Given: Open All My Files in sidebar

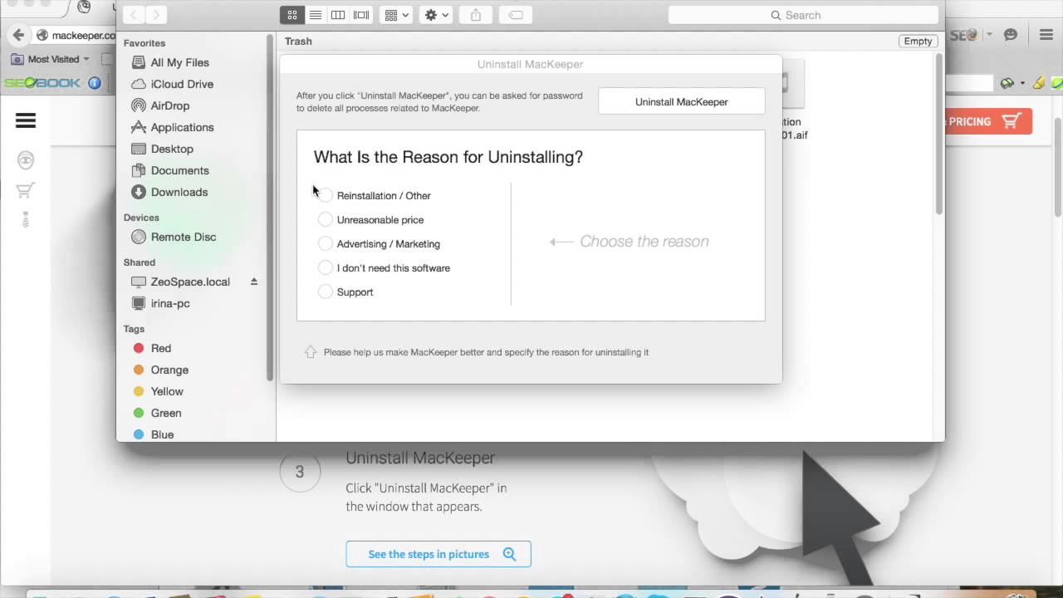Looking at the screenshot, I should coord(179,62).
